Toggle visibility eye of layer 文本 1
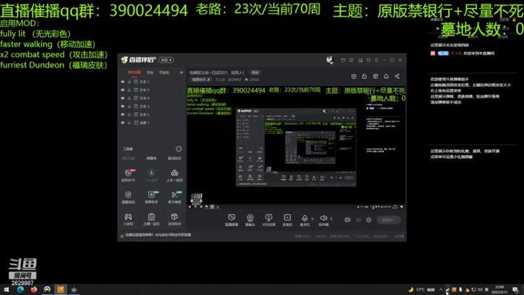 point(122,81)
